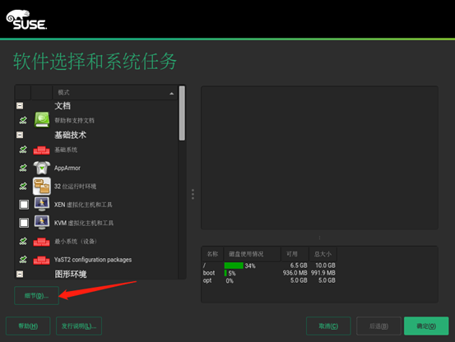Sort by the 模式 column header arrow
455x342 pixels.
point(171,94)
